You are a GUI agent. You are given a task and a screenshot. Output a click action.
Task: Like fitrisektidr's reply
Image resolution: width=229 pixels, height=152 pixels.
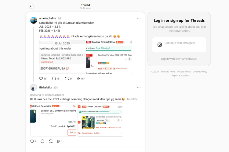click(32, 141)
